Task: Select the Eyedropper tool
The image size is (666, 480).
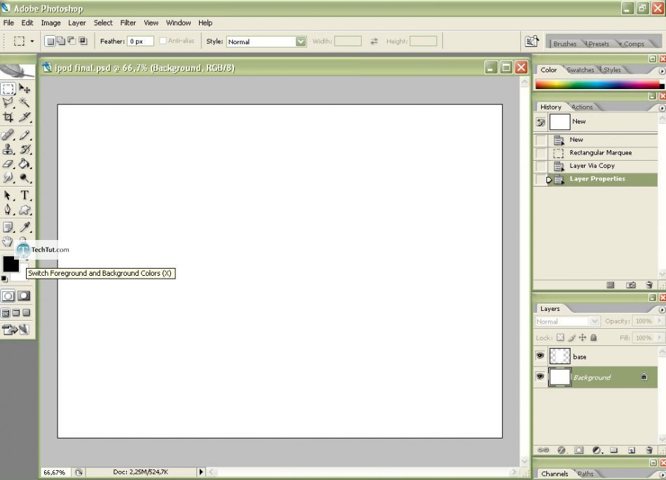Action: click(x=25, y=227)
